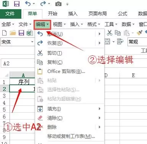
Task: Choose 填充(I) from the edit menu
Action: (70, 109)
